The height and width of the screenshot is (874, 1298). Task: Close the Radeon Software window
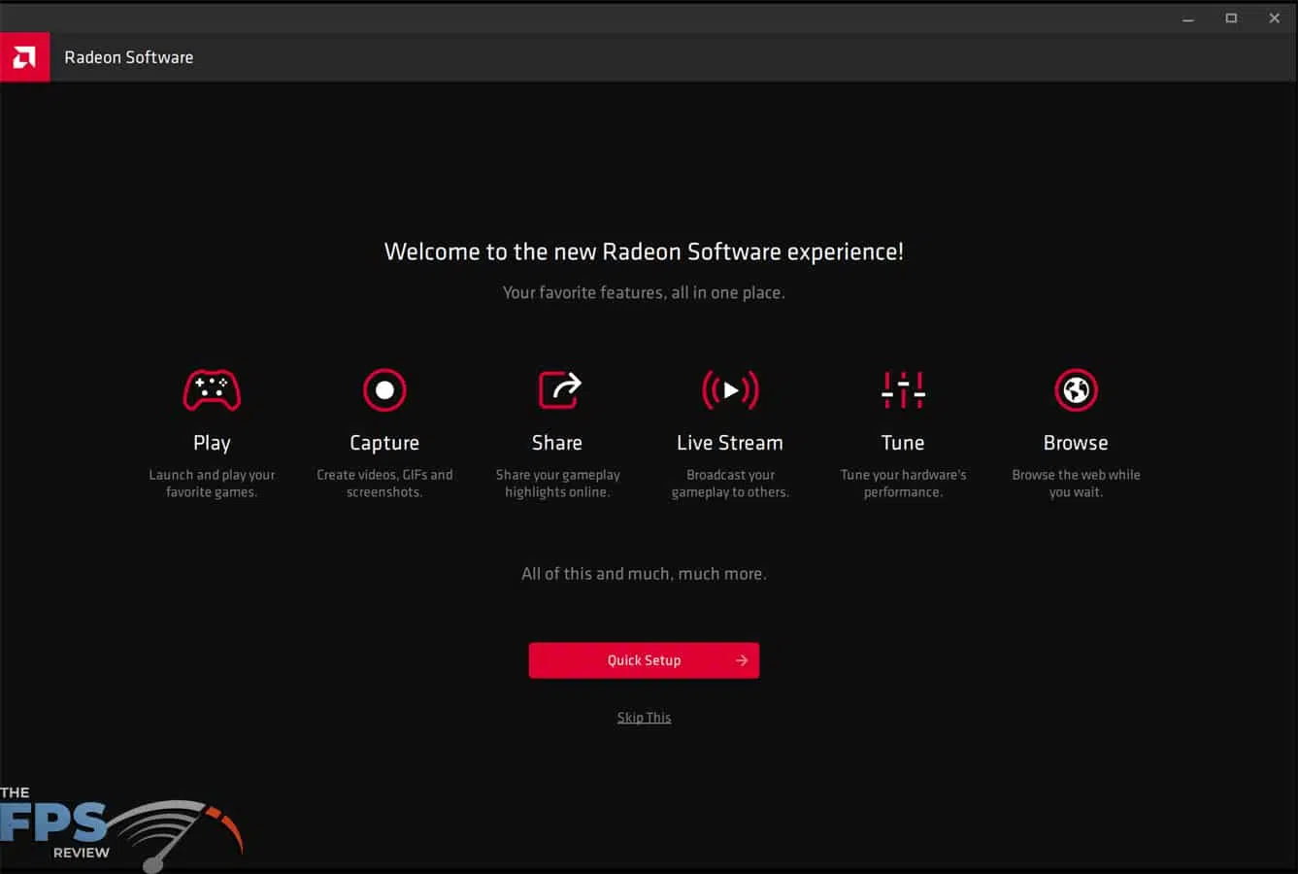(1275, 18)
